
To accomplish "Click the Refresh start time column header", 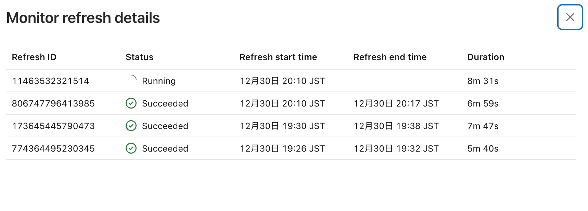I will pos(278,57).
